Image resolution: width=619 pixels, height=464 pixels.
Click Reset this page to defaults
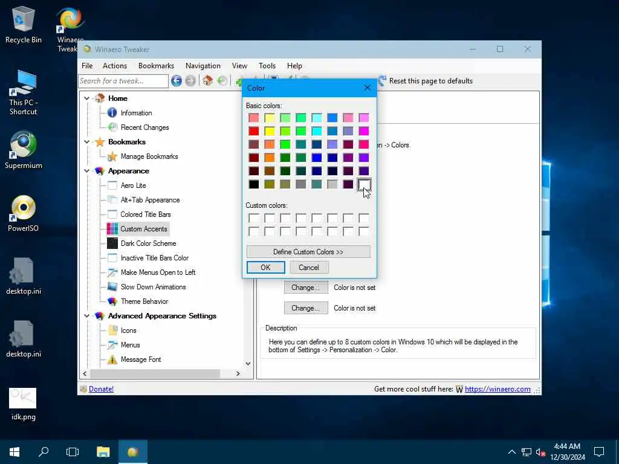[426, 81]
